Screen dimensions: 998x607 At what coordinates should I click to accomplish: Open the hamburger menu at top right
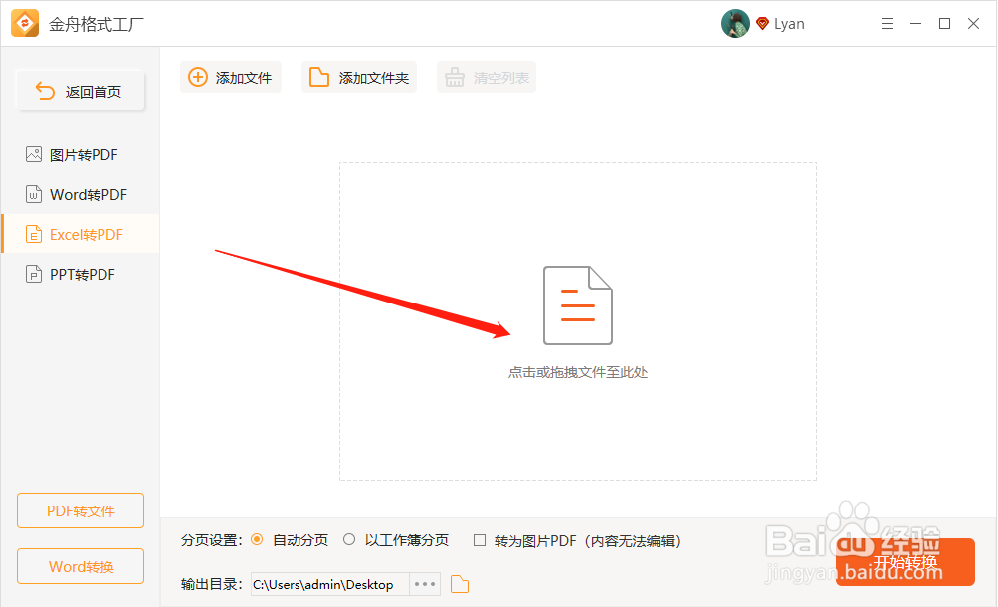[887, 23]
